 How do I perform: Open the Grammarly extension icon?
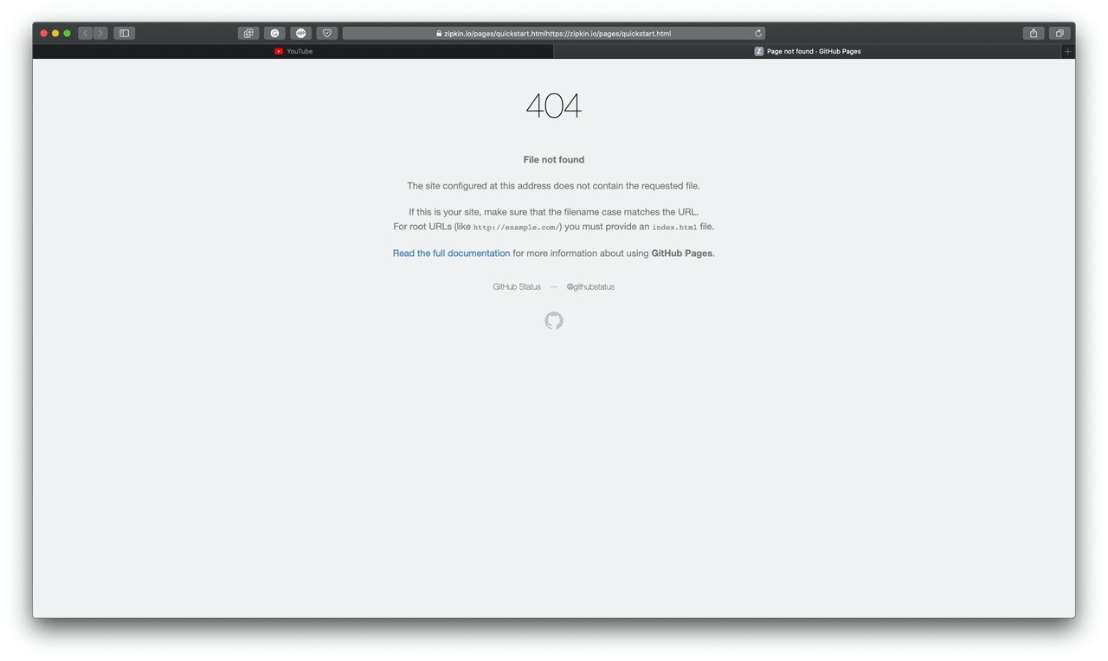274,33
